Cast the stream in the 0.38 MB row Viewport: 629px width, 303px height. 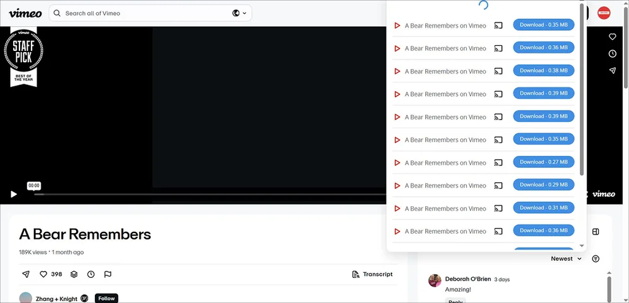click(498, 71)
